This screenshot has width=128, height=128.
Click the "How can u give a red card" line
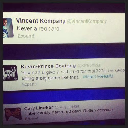(73, 72)
